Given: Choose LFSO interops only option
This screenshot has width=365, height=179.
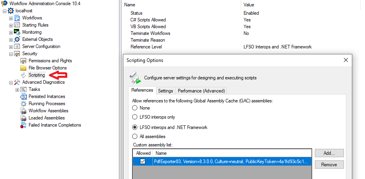Looking at the screenshot, I should pos(135,117).
